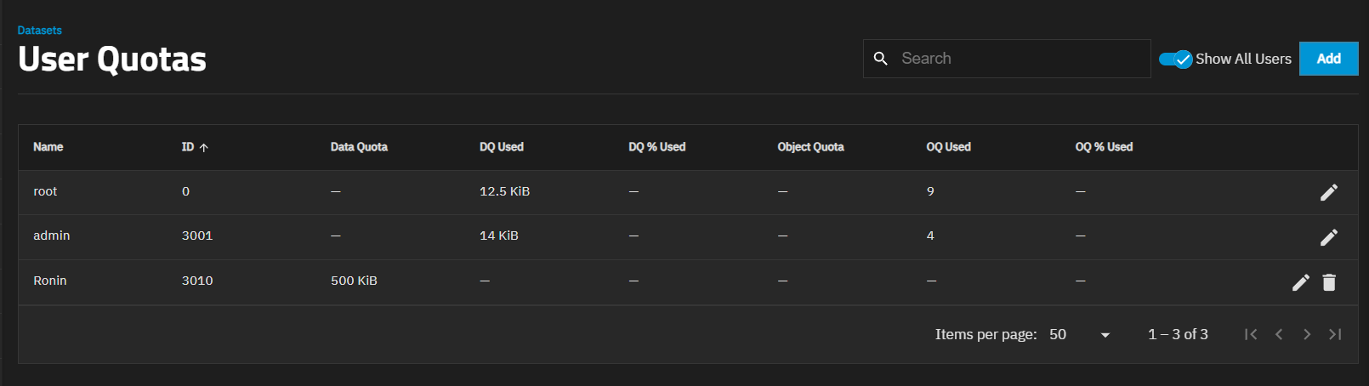Click the 500 KiB data quota value
This screenshot has height=386, width=1369.
tap(354, 281)
